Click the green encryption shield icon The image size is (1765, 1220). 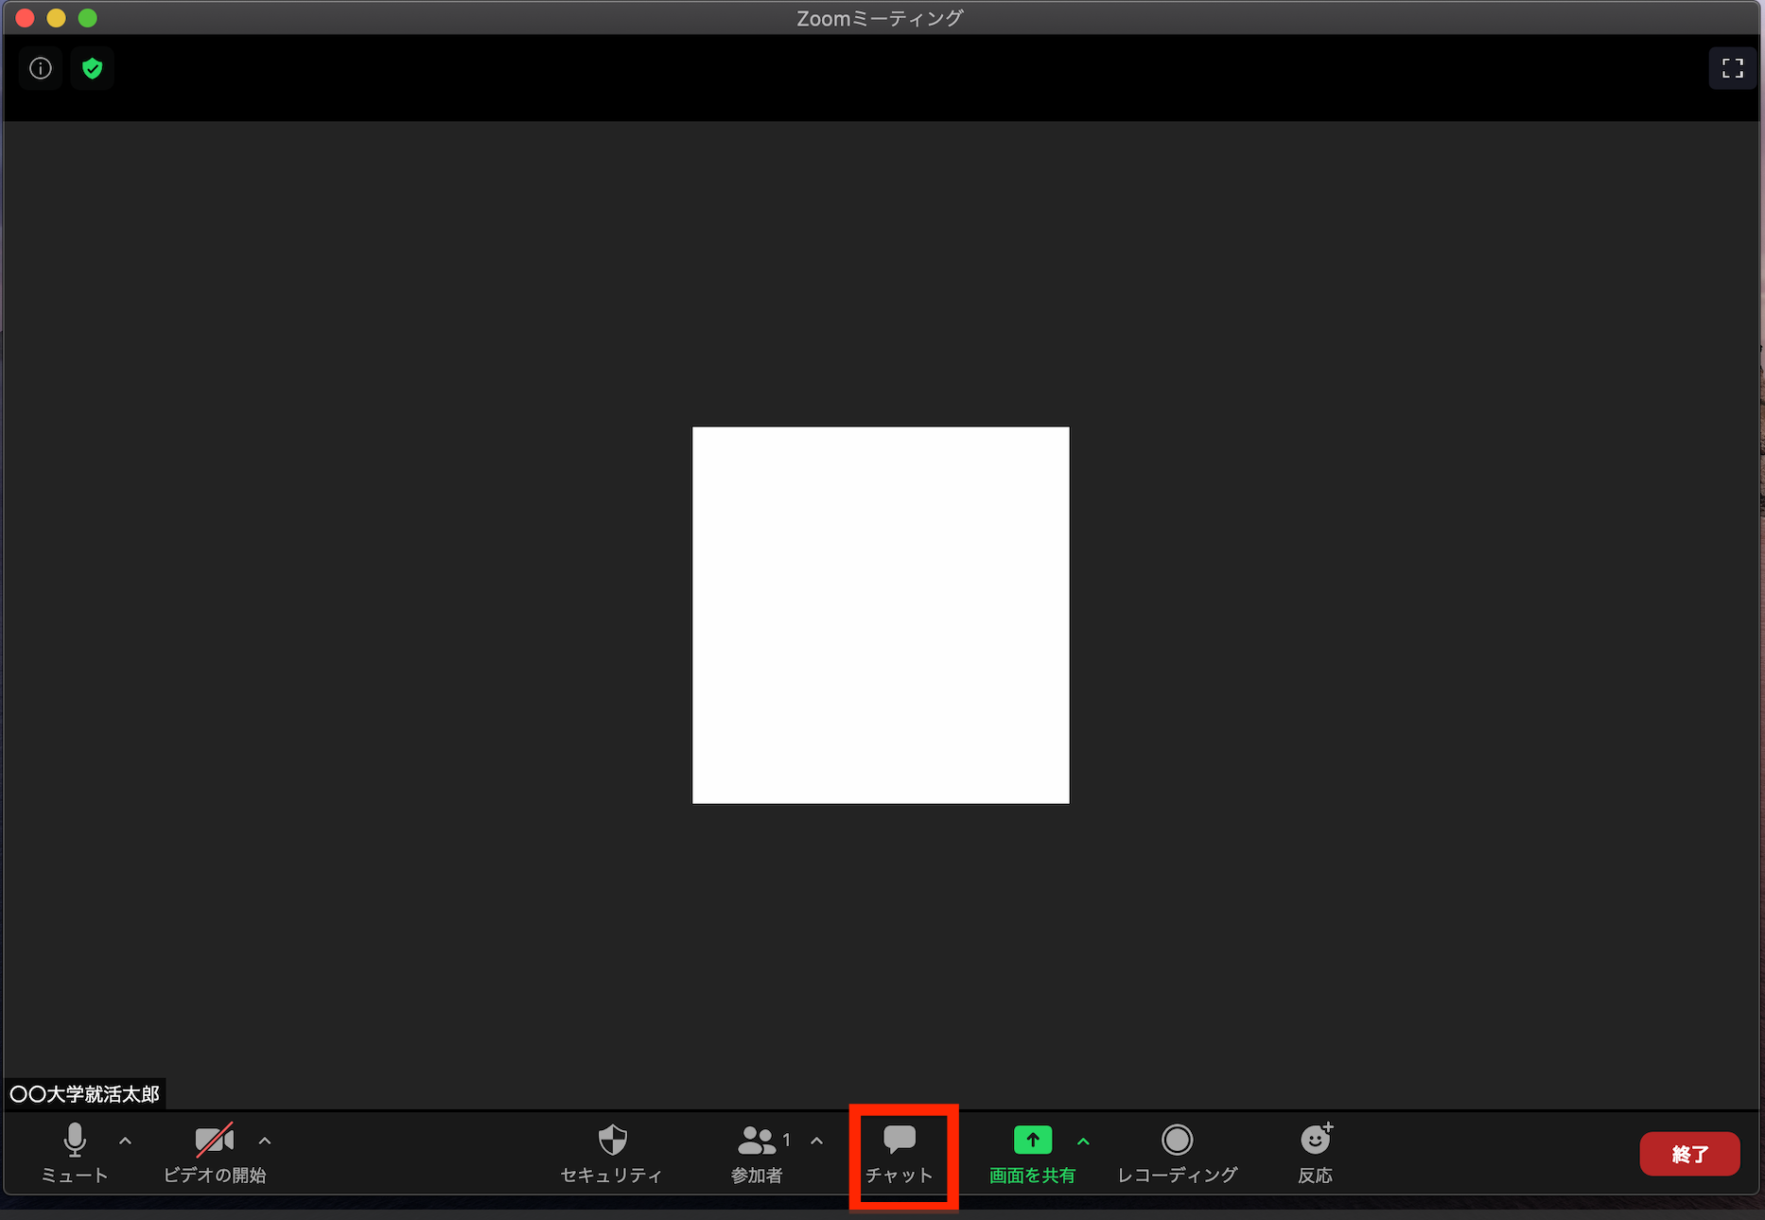92,68
